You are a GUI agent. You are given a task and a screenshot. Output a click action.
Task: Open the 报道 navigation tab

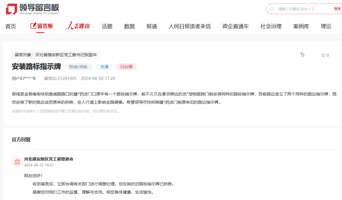[152, 26]
